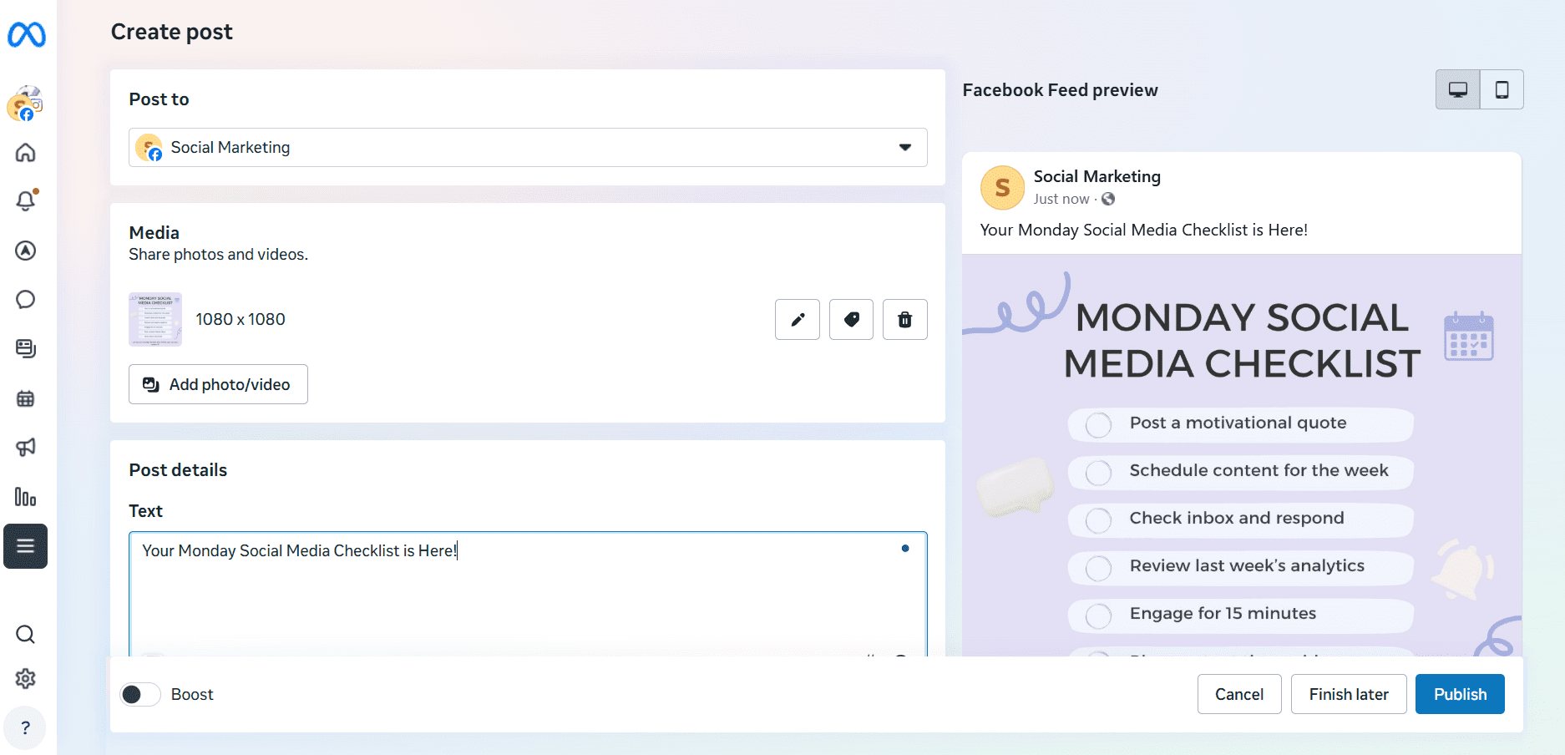Edit the uploaded image using the pencil icon
This screenshot has width=1565, height=755.
[797, 319]
